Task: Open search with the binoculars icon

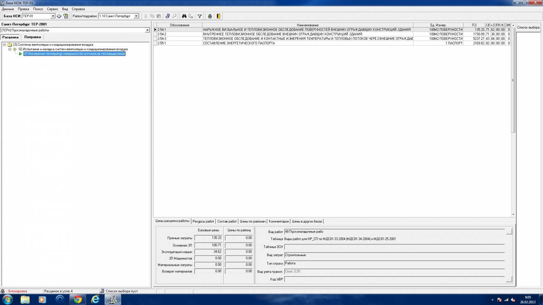Action: pyautogui.click(x=184, y=16)
